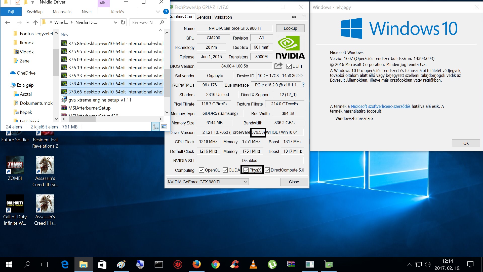This screenshot has width=483, height=272.
Task: Open recent locations dropdown in Explorer
Action: click(28, 22)
